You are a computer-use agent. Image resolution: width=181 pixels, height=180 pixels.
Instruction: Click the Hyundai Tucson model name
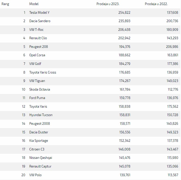[x=41, y=115]
